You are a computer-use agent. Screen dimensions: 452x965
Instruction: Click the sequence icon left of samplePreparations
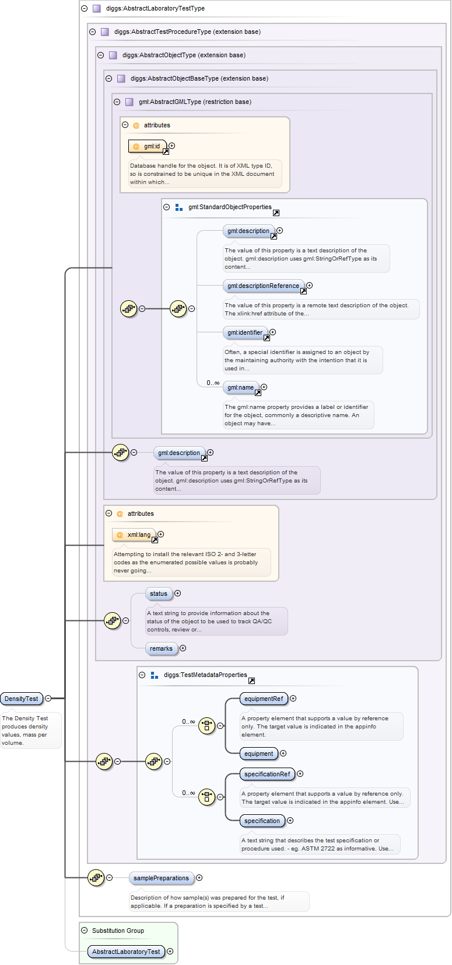pos(96,877)
